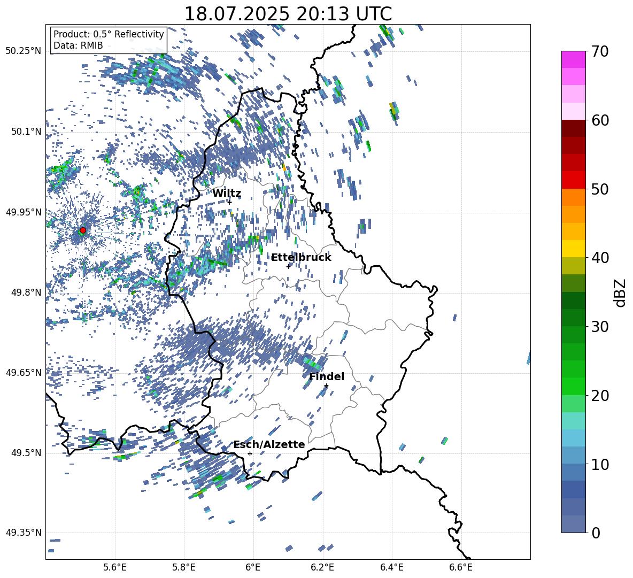The height and width of the screenshot is (578, 633).
Task: Click the 30 tick label on colorbar
Action: 600,327
